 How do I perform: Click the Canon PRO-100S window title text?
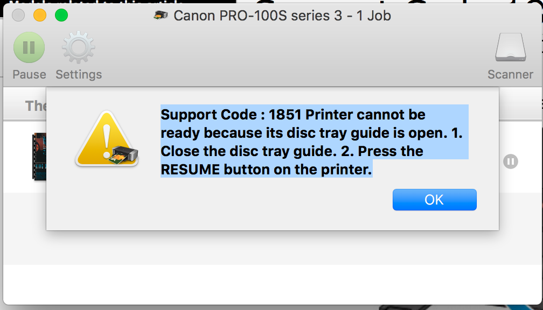point(282,16)
